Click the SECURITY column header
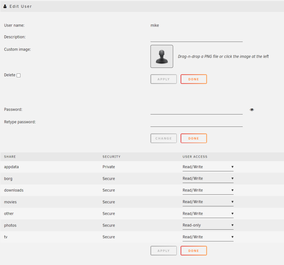This screenshot has width=284, height=265. pos(112,157)
